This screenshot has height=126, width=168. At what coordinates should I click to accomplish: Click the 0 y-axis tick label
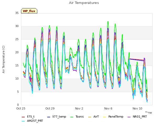pyautogui.click(x=18, y=105)
